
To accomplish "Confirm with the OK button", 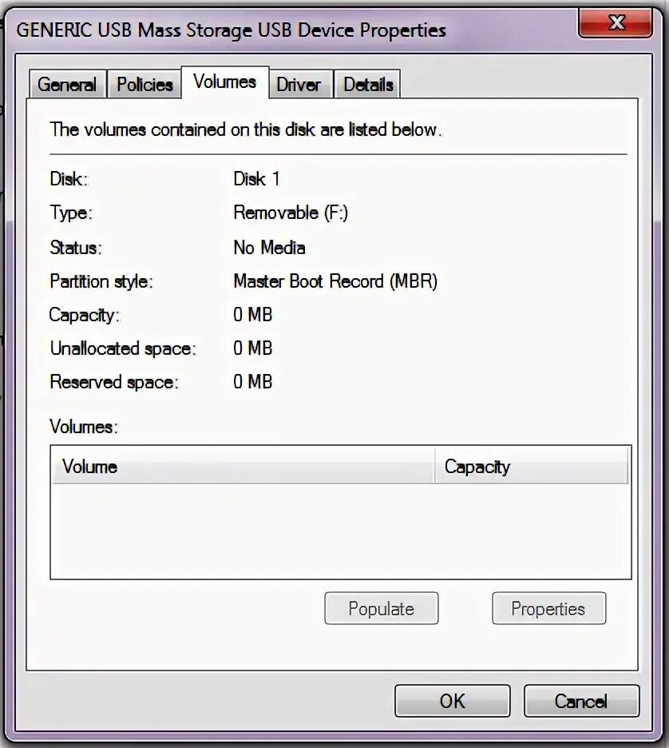I will point(452,701).
